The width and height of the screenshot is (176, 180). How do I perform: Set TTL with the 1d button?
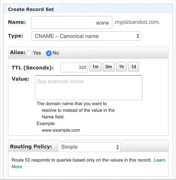point(133,67)
